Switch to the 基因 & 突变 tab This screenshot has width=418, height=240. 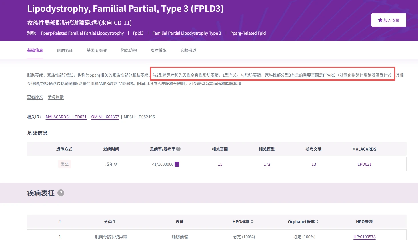[x=97, y=50]
